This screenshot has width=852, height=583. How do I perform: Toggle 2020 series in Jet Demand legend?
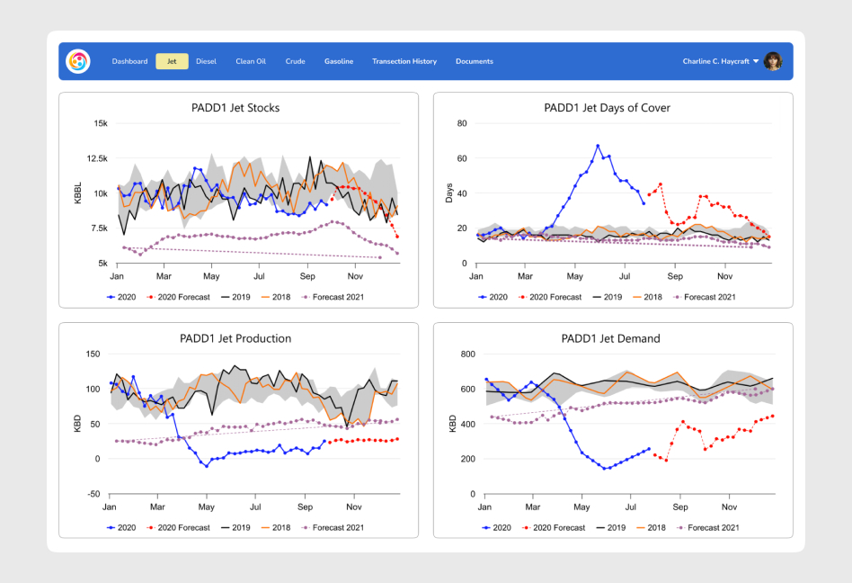coord(497,527)
